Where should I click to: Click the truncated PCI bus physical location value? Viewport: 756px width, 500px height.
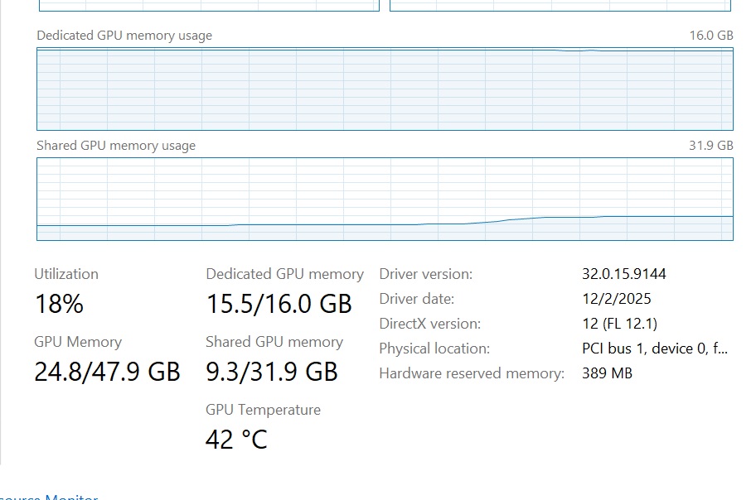click(654, 349)
